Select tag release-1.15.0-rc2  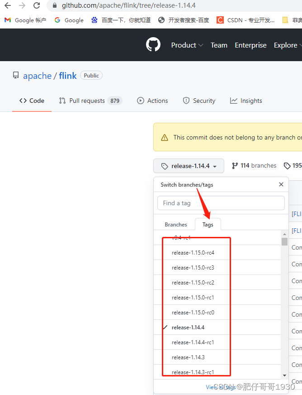[217, 282]
